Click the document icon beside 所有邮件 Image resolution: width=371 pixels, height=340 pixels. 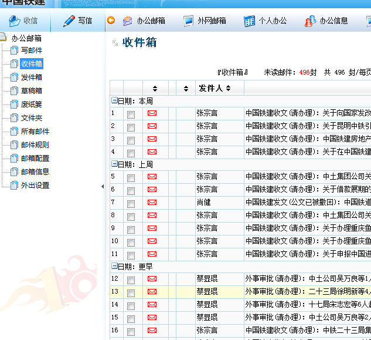click(14, 132)
